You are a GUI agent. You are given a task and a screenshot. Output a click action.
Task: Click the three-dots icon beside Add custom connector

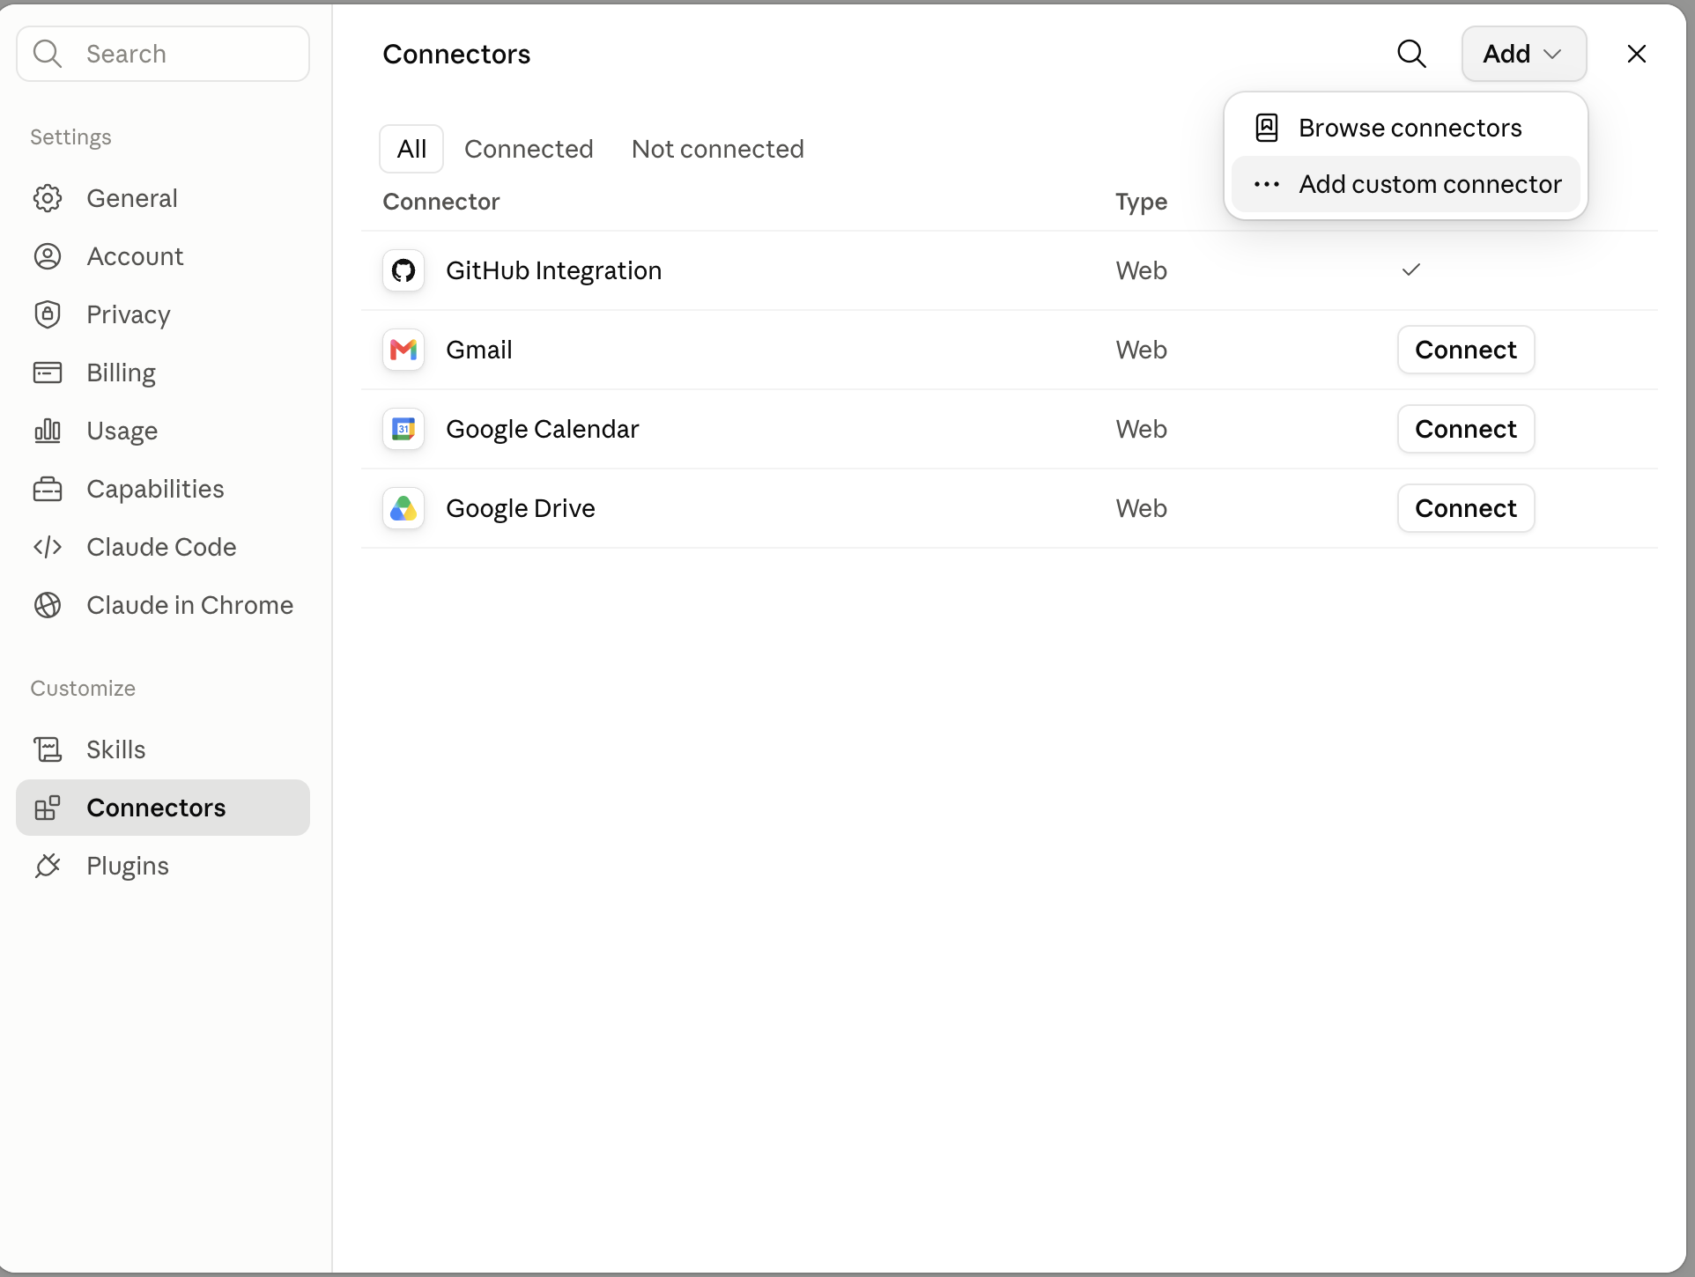click(1267, 184)
